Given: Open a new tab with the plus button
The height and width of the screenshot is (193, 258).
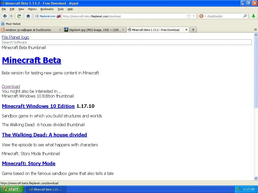Looking at the screenshot, I should point(193,30).
